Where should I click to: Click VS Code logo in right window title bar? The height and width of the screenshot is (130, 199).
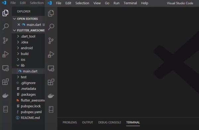50,3
